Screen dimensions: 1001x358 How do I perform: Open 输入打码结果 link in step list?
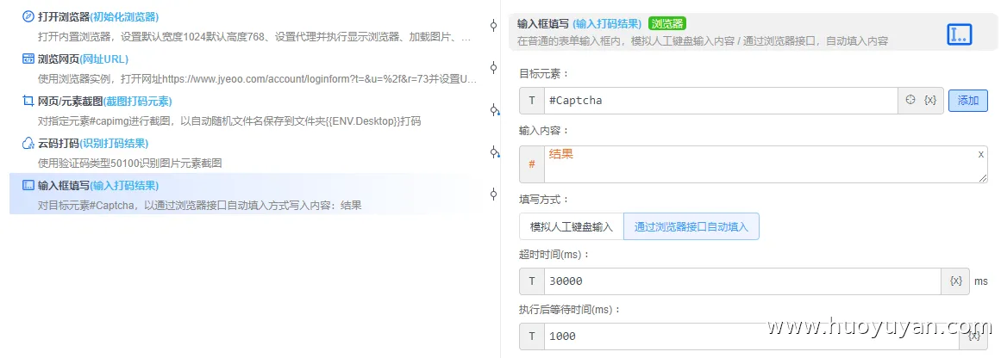tap(124, 185)
